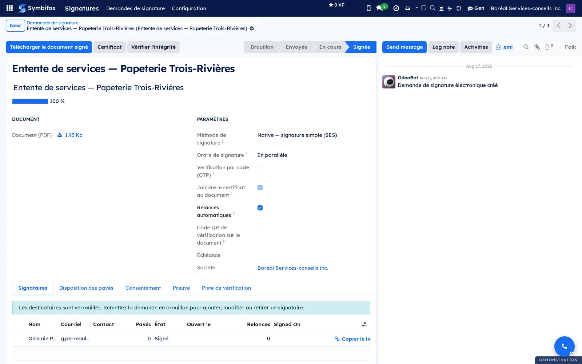Download the PDF via download icon

click(x=60, y=135)
